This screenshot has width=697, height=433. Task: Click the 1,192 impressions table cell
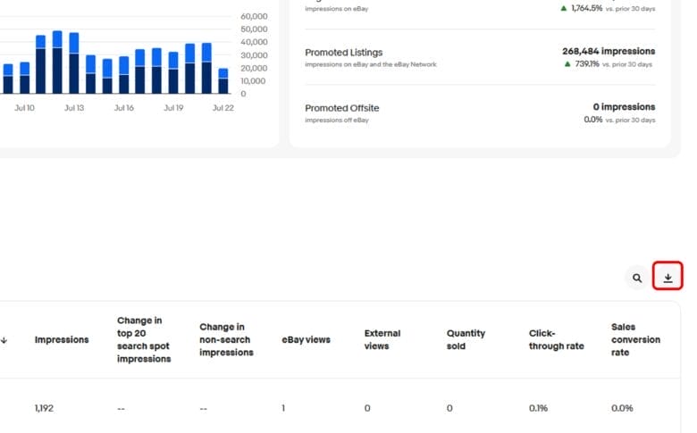pos(45,408)
